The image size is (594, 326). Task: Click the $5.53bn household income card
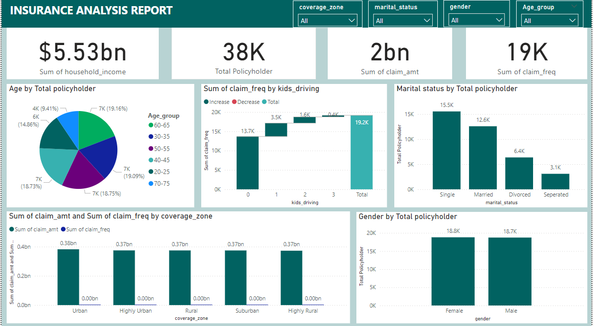tap(82, 54)
